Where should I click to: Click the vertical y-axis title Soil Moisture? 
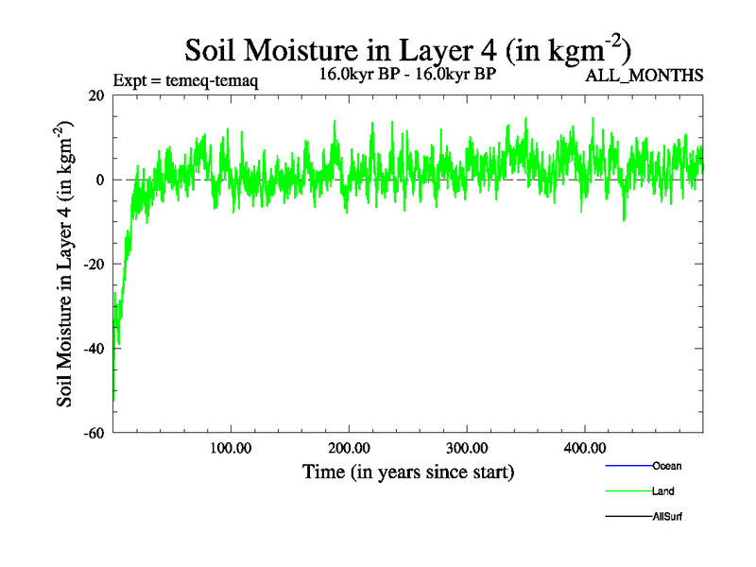66,265
